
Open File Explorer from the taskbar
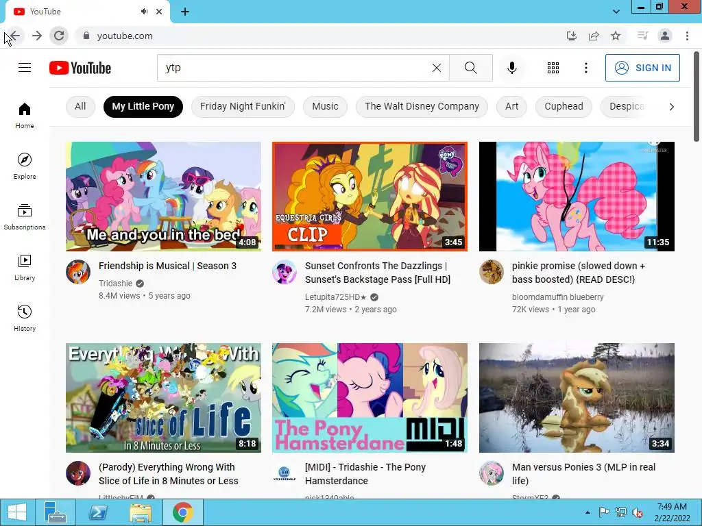point(140,512)
